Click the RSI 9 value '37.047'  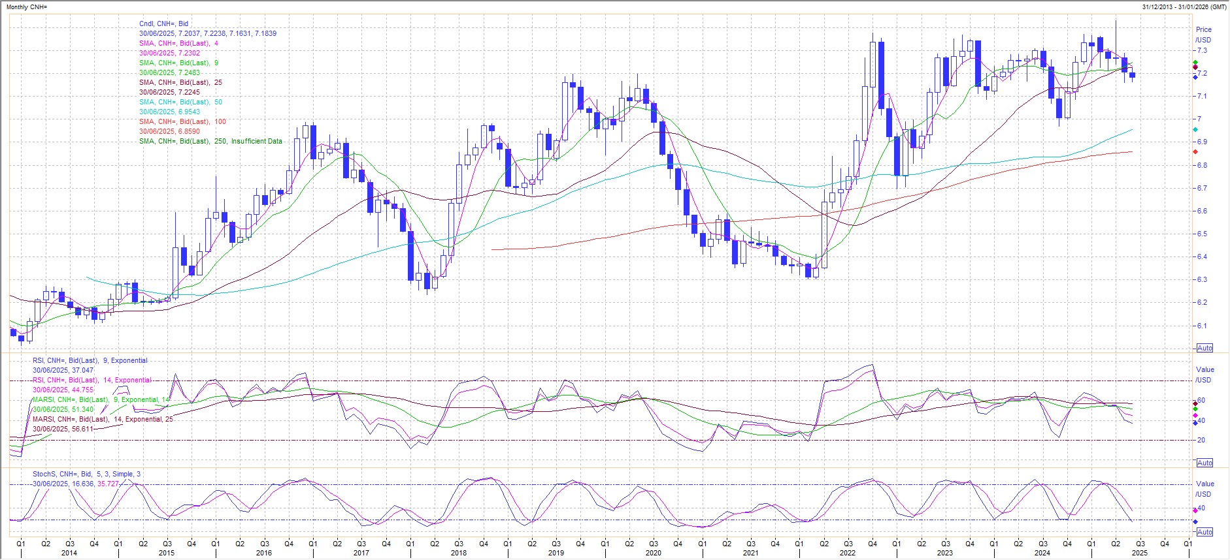click(82, 370)
